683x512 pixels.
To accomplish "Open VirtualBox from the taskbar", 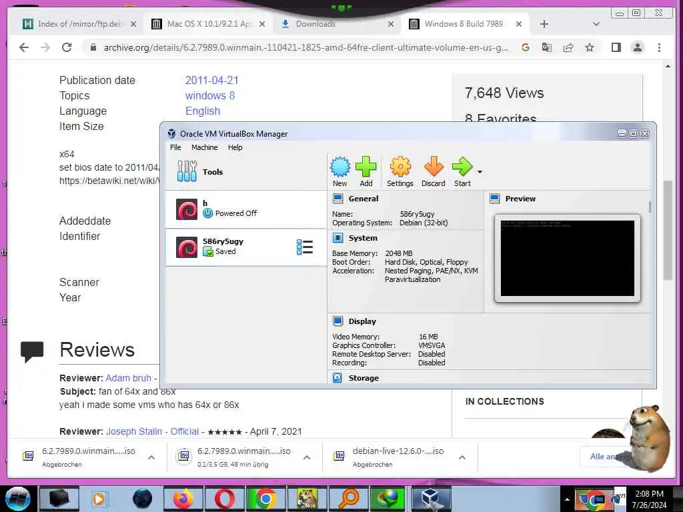I will (430, 499).
